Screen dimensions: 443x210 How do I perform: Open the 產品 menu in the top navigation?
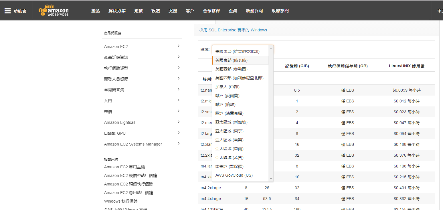click(x=96, y=11)
